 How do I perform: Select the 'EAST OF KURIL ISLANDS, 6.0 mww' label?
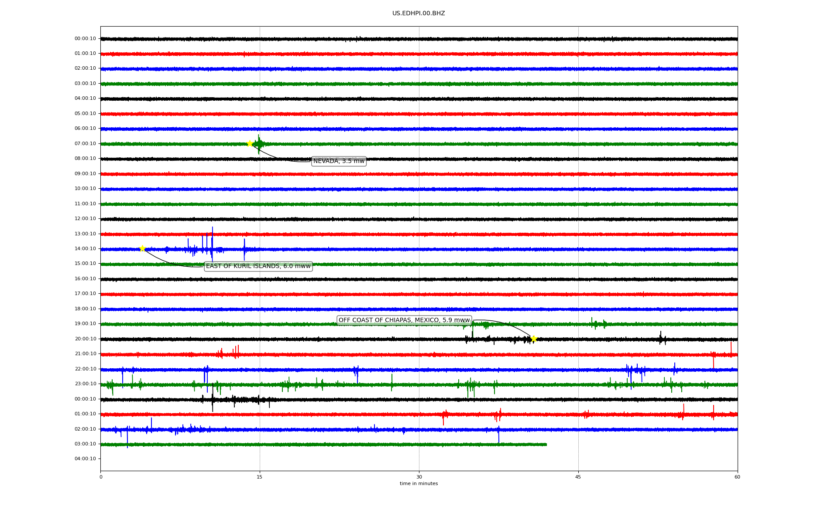coord(258,266)
